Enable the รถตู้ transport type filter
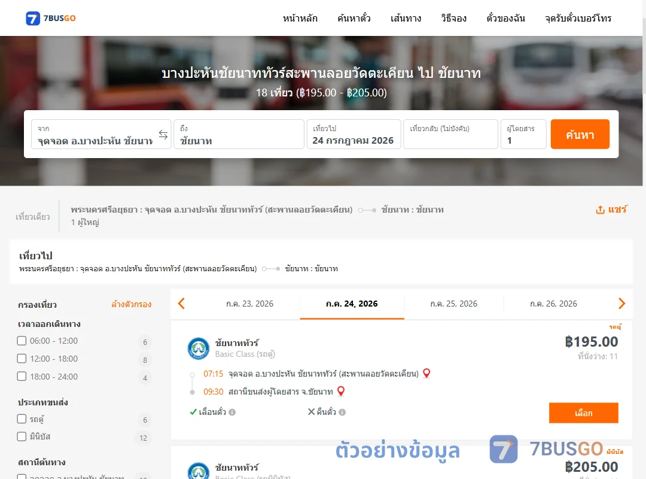Viewport: 646px width, 479px height. [22, 419]
